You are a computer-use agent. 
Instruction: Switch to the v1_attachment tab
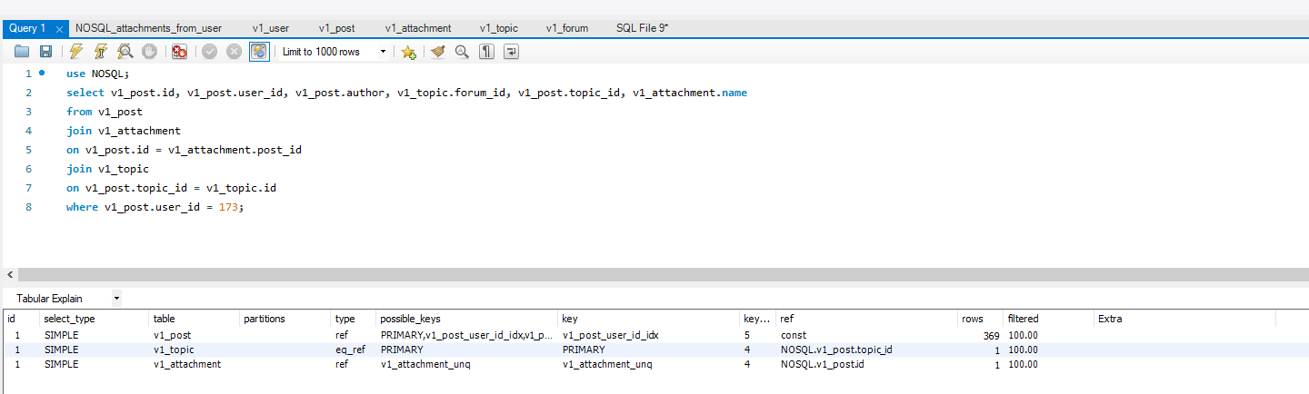417,28
